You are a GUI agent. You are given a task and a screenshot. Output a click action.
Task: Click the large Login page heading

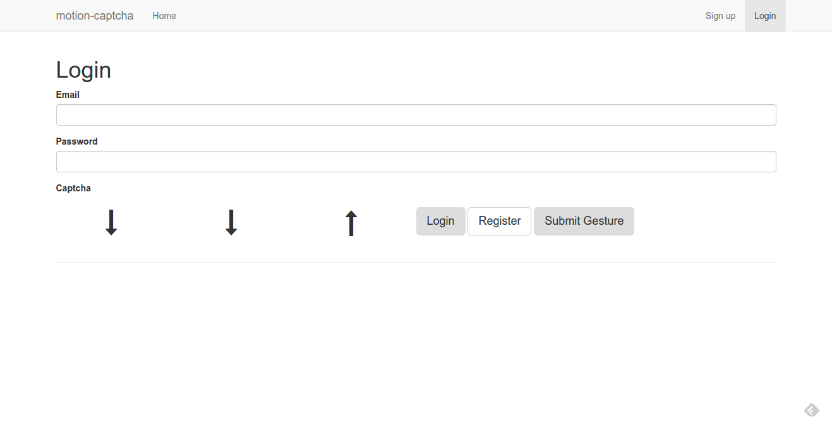click(83, 69)
